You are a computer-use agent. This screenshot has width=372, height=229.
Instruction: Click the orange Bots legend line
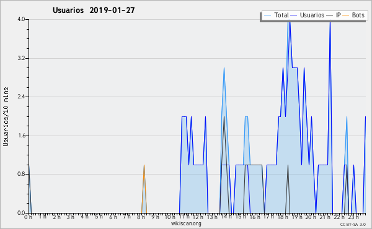coord(346,15)
